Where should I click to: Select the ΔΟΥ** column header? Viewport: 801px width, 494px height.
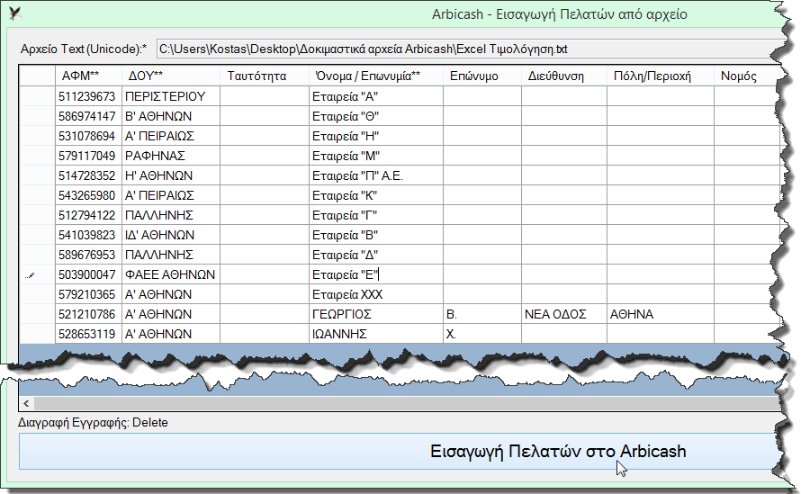[171, 76]
